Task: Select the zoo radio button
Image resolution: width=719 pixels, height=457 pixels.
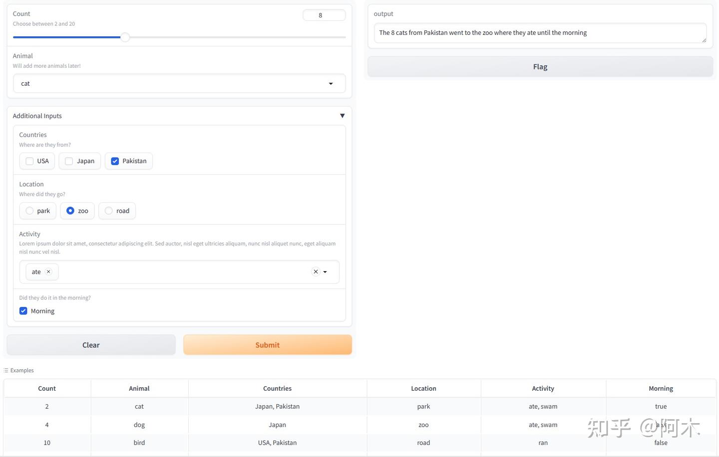Action: tap(70, 211)
